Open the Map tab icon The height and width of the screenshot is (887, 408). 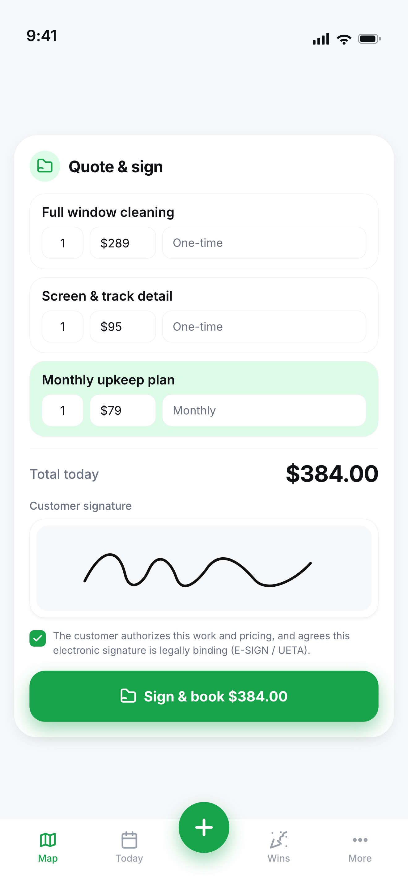[48, 840]
